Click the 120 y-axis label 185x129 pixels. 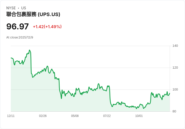(175, 68)
